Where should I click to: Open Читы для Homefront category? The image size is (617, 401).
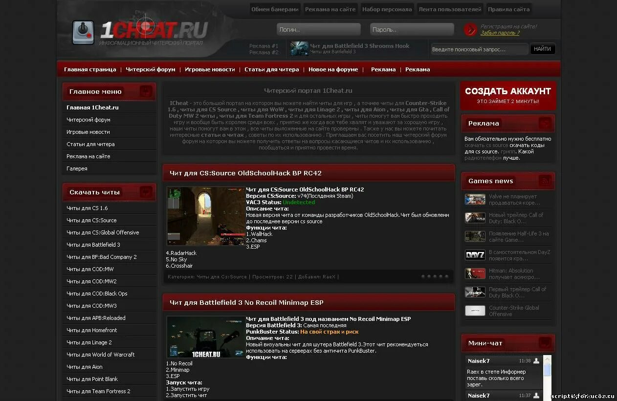pyautogui.click(x=92, y=330)
